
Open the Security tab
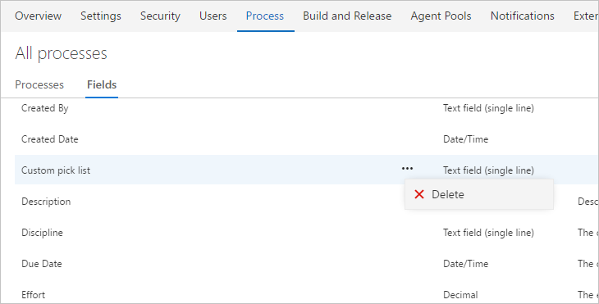[x=160, y=16]
